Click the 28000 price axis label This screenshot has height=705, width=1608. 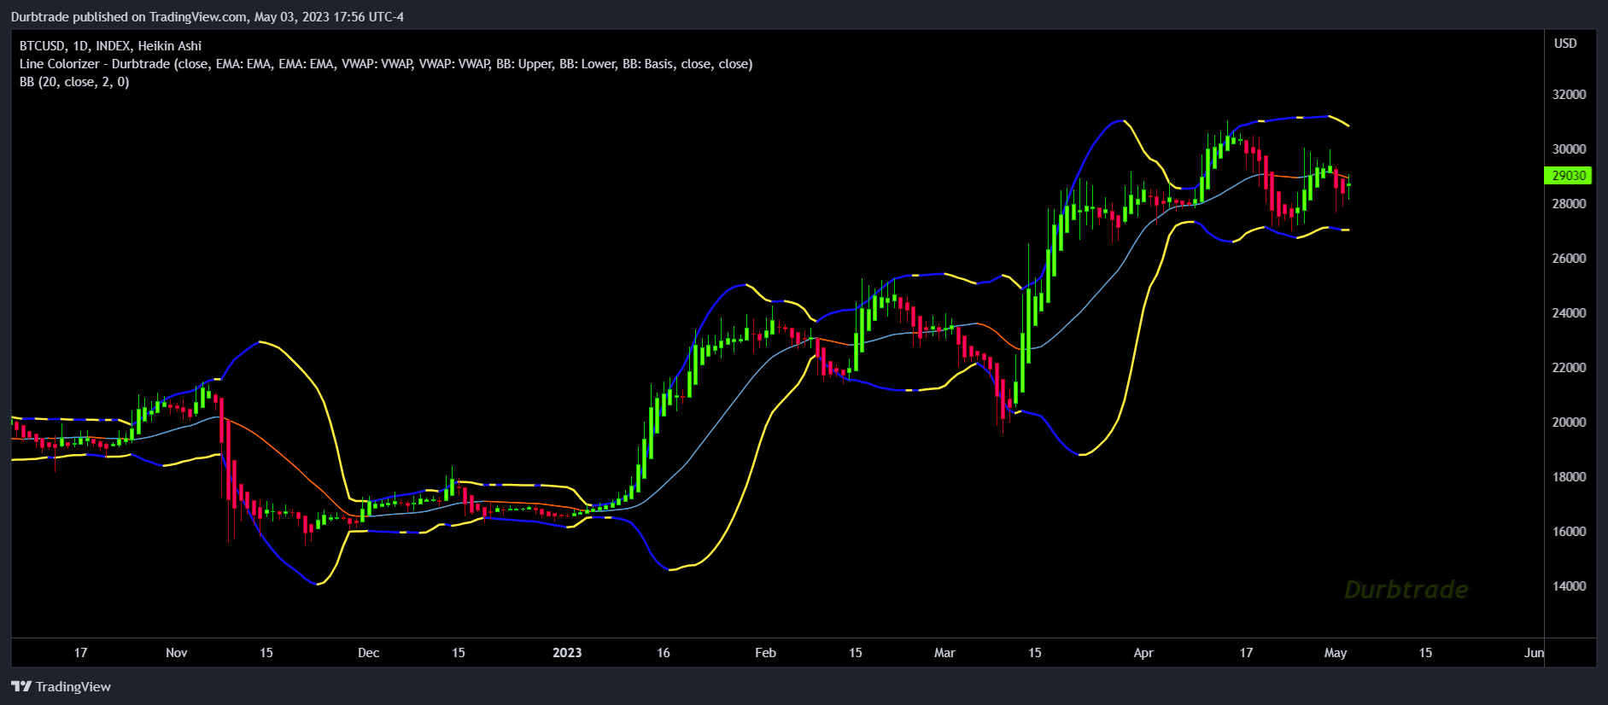point(1569,204)
